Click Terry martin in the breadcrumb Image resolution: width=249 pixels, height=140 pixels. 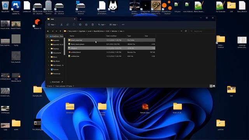point(73,31)
